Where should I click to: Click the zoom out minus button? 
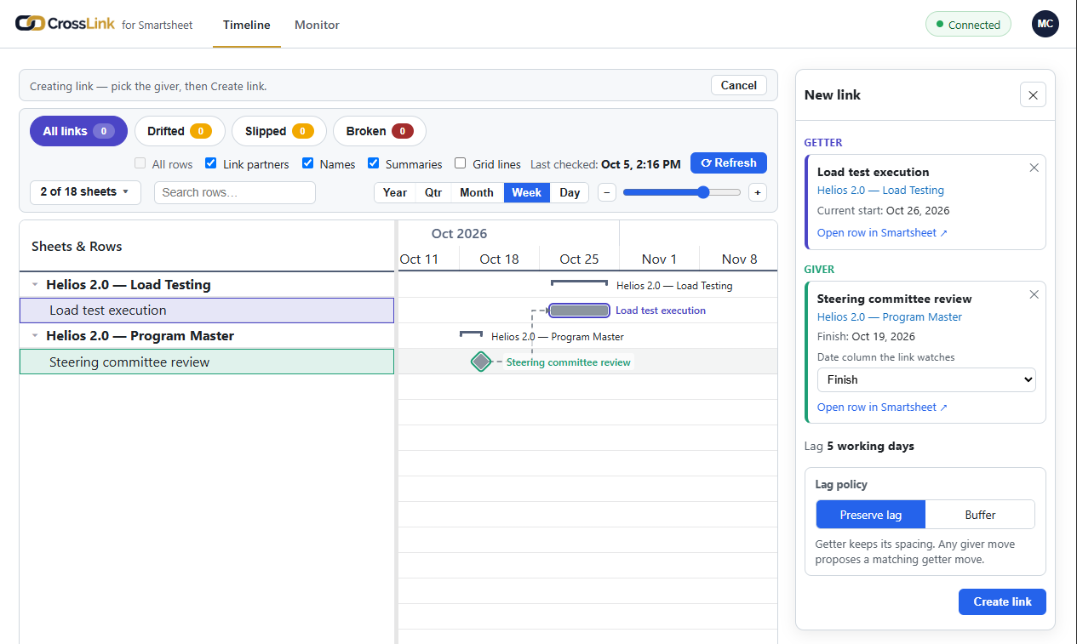pos(607,192)
